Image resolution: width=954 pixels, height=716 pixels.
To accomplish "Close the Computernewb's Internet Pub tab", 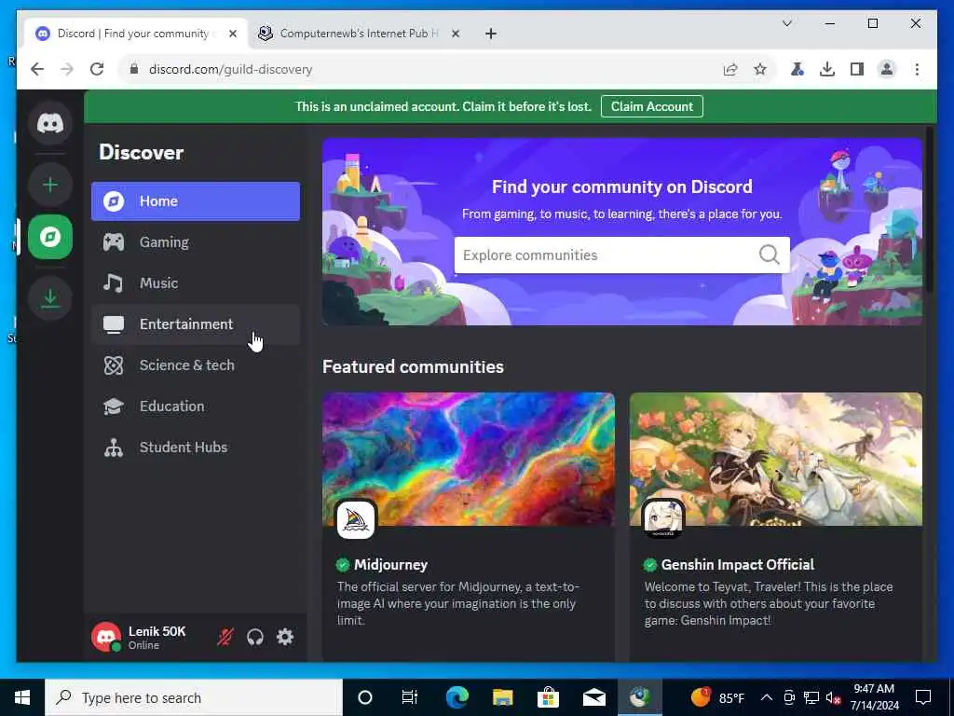I will 455,34.
